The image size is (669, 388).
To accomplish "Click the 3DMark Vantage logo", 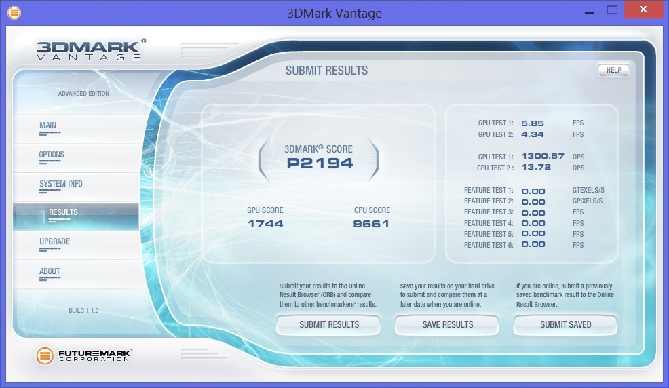I will click(x=91, y=50).
